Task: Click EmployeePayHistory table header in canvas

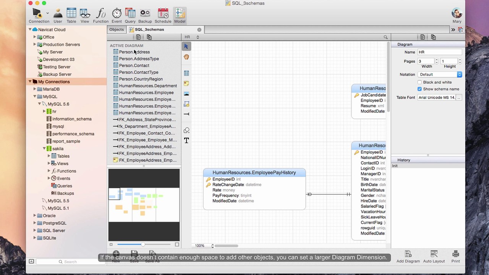Action: (x=254, y=173)
